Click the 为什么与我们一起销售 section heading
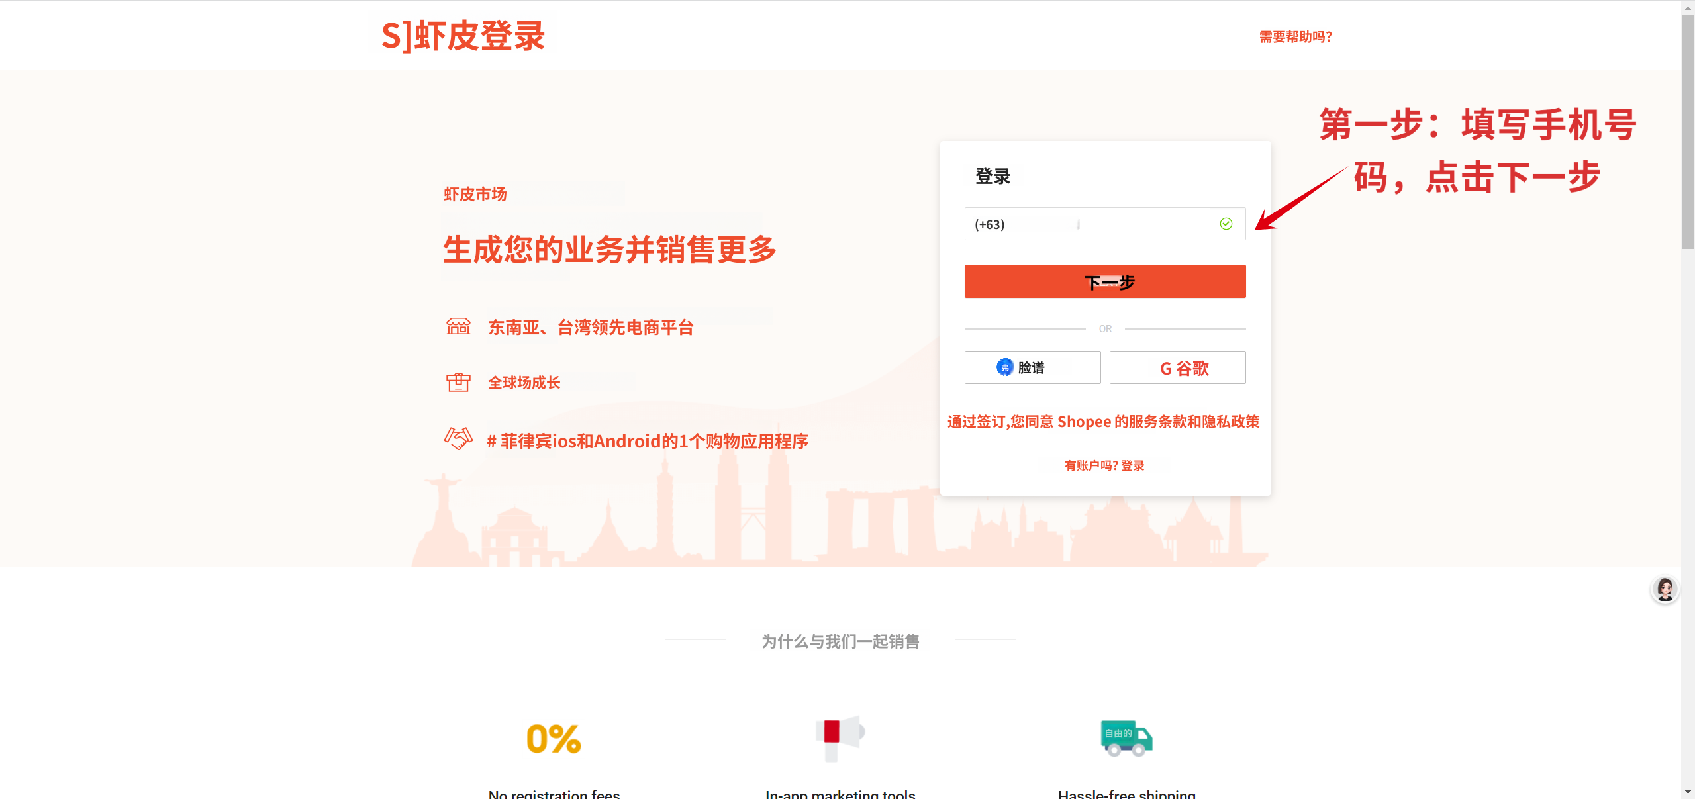This screenshot has height=799, width=1695. click(840, 641)
